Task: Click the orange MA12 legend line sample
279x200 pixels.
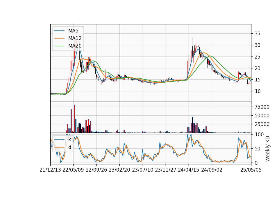Action: click(x=59, y=38)
